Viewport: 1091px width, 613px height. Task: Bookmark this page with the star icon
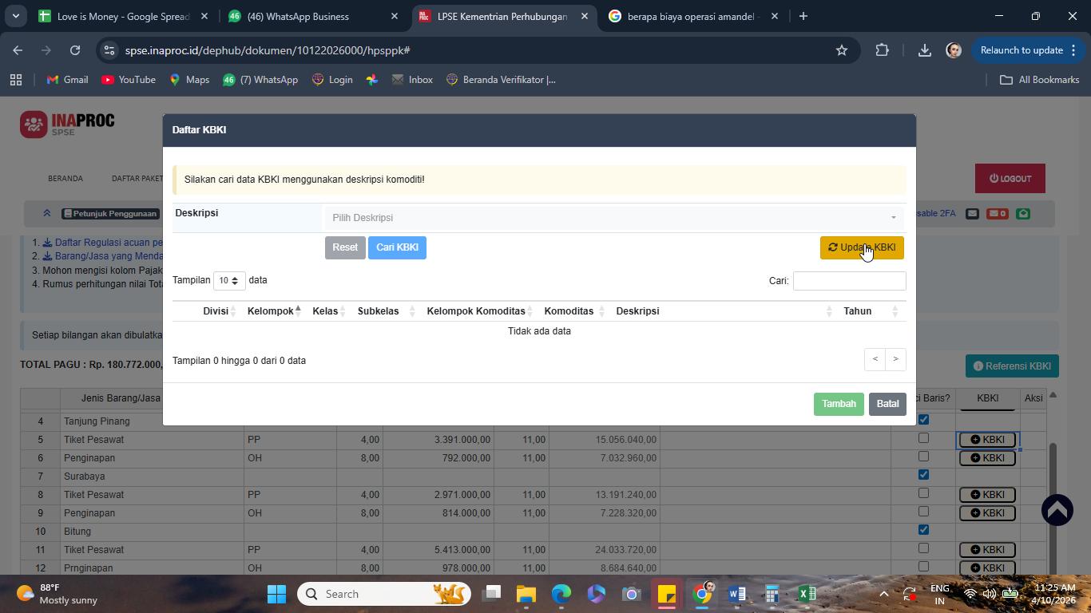(841, 50)
